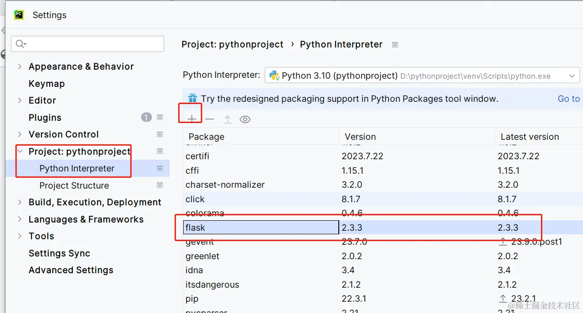The image size is (583, 313).
Task: Click the icon next to Python Interpreter breadcrumb
Action: [395, 45]
